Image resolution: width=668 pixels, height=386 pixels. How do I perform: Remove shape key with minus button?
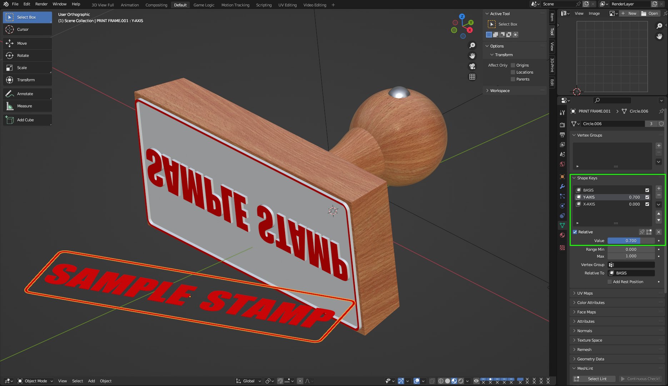tap(659, 196)
